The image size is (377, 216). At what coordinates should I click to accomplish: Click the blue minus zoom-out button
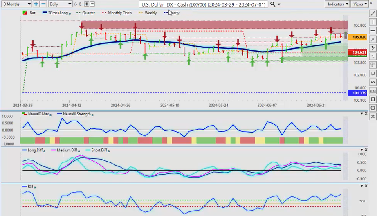coord(43,4)
